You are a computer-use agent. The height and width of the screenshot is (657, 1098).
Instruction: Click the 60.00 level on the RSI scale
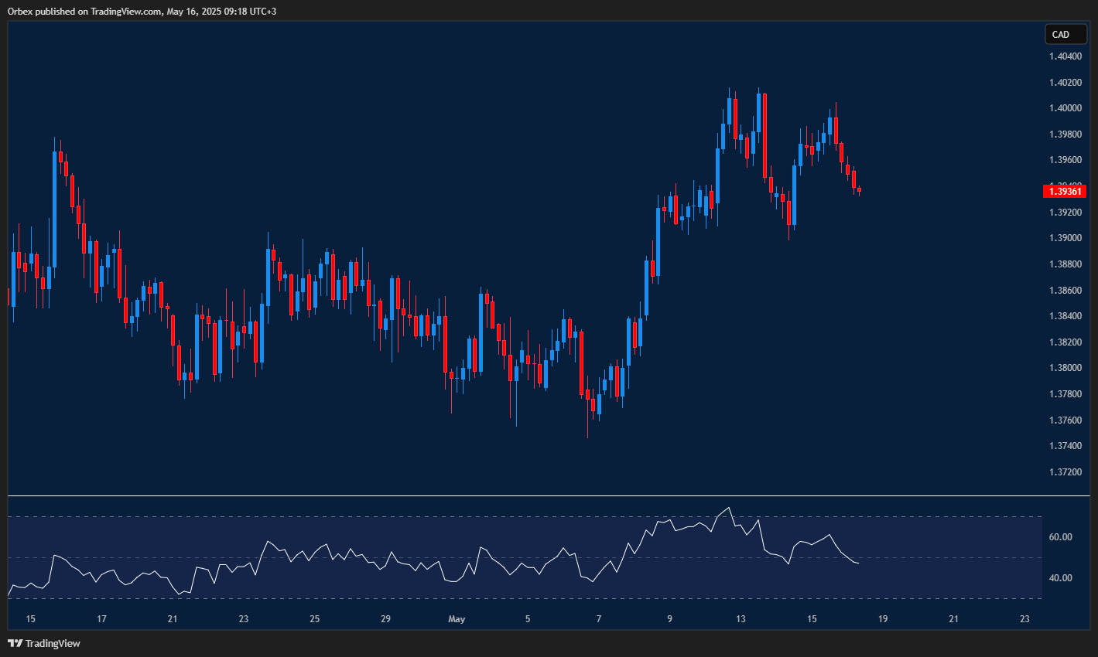[1060, 537]
